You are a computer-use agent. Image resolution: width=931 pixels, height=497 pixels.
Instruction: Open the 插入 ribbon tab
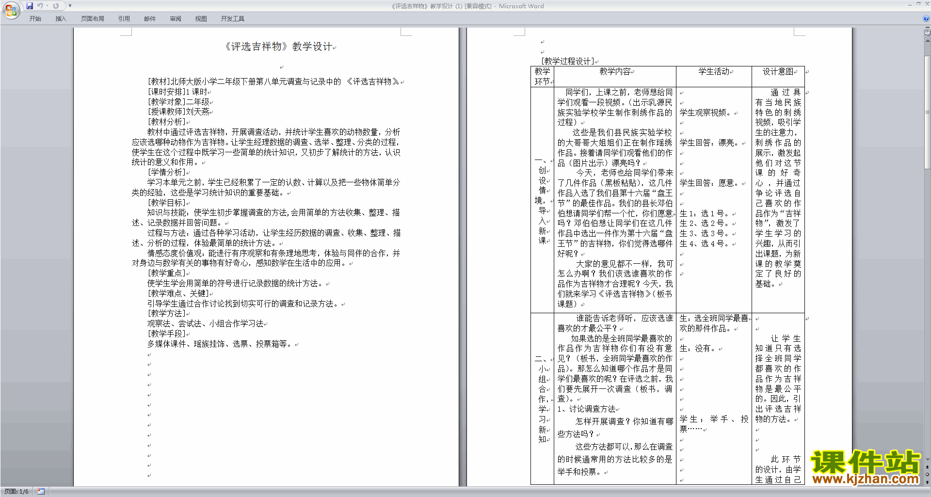[61, 18]
